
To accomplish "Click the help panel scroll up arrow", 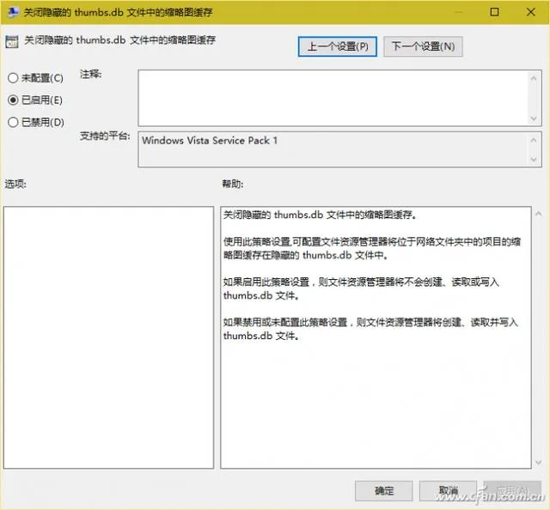I will point(539,214).
